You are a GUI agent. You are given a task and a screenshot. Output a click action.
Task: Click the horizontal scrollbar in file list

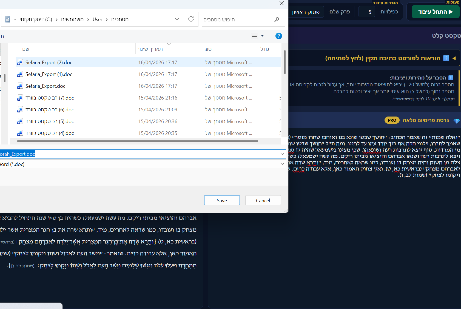click(x=137, y=141)
